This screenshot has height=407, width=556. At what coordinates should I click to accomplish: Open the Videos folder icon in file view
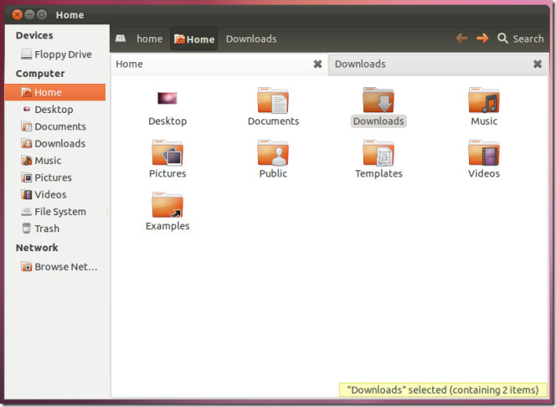484,152
